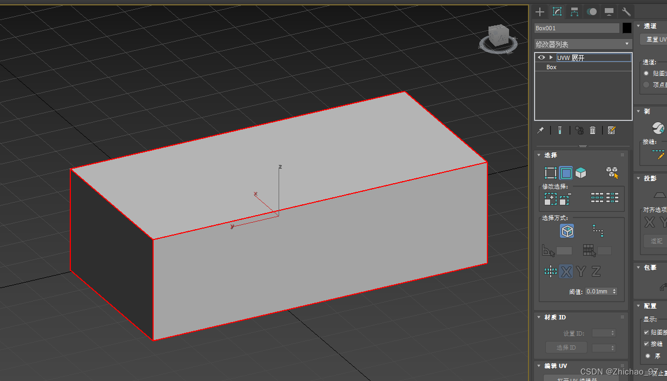The width and height of the screenshot is (667, 381).
Task: Click the Grow selection icon
Action: coord(550,199)
